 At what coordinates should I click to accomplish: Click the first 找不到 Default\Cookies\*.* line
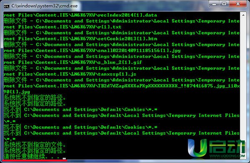point(80,109)
